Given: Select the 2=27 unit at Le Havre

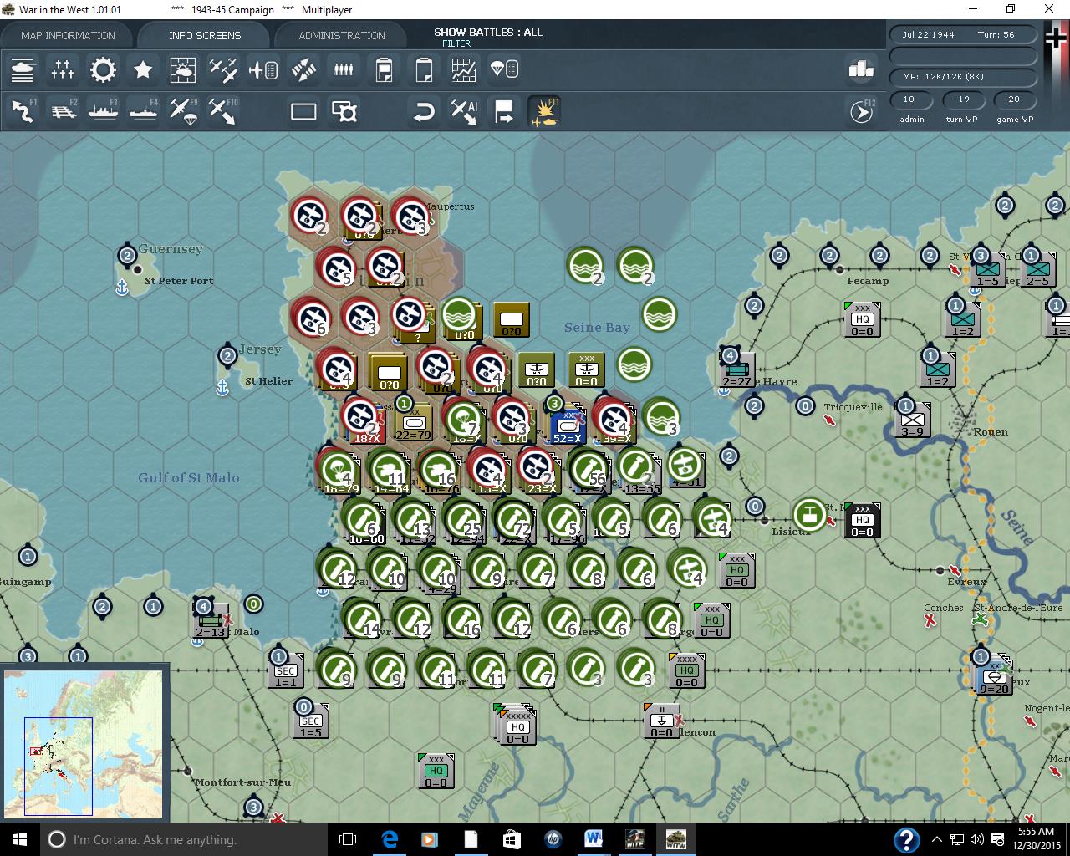Looking at the screenshot, I should [x=737, y=369].
